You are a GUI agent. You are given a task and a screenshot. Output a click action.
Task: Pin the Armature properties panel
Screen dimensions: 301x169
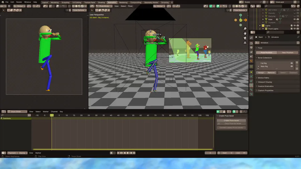298,37
